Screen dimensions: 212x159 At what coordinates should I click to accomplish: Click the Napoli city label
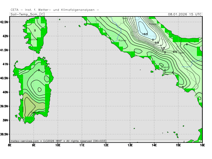(165, 67)
